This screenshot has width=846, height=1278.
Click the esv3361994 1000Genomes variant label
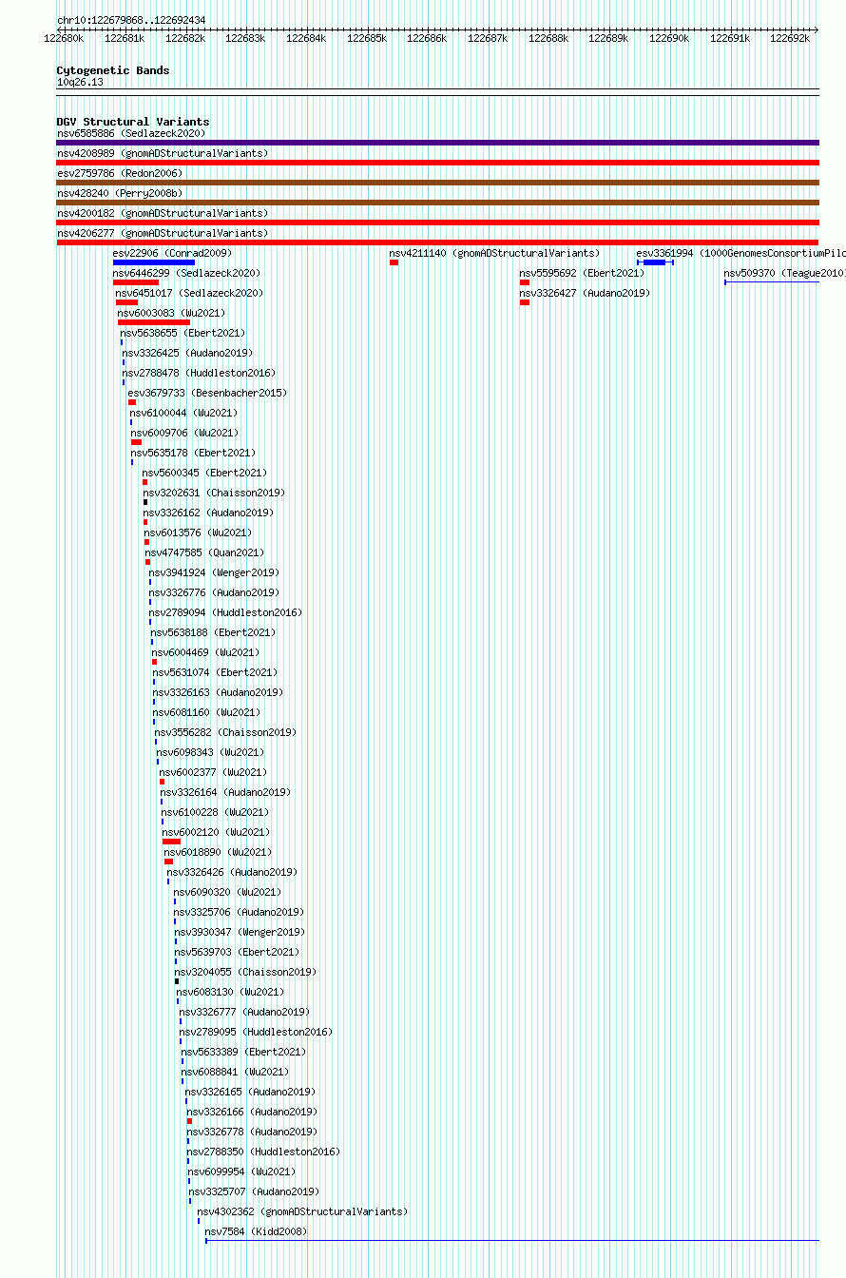[740, 253]
